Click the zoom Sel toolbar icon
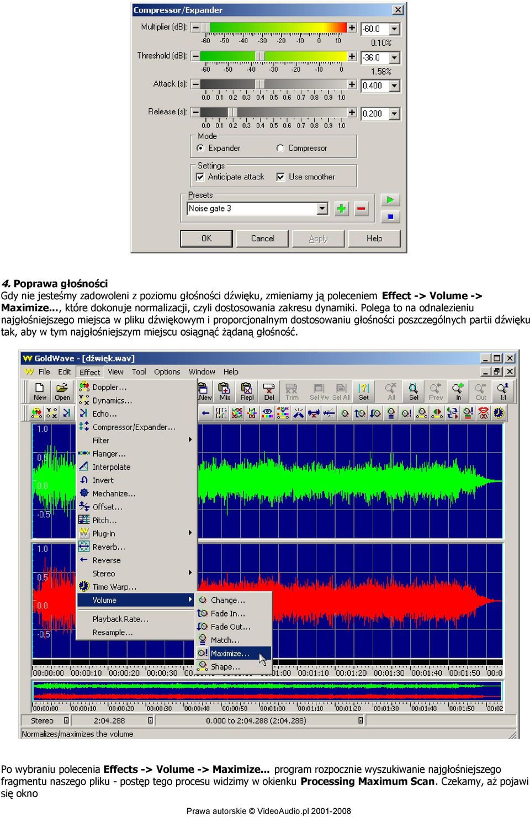The width and height of the screenshot is (530, 817). [414, 391]
